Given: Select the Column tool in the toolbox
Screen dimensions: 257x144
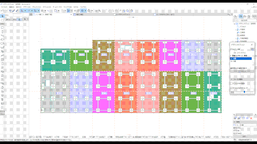Looking at the screenshot, I should [x=3, y=32].
